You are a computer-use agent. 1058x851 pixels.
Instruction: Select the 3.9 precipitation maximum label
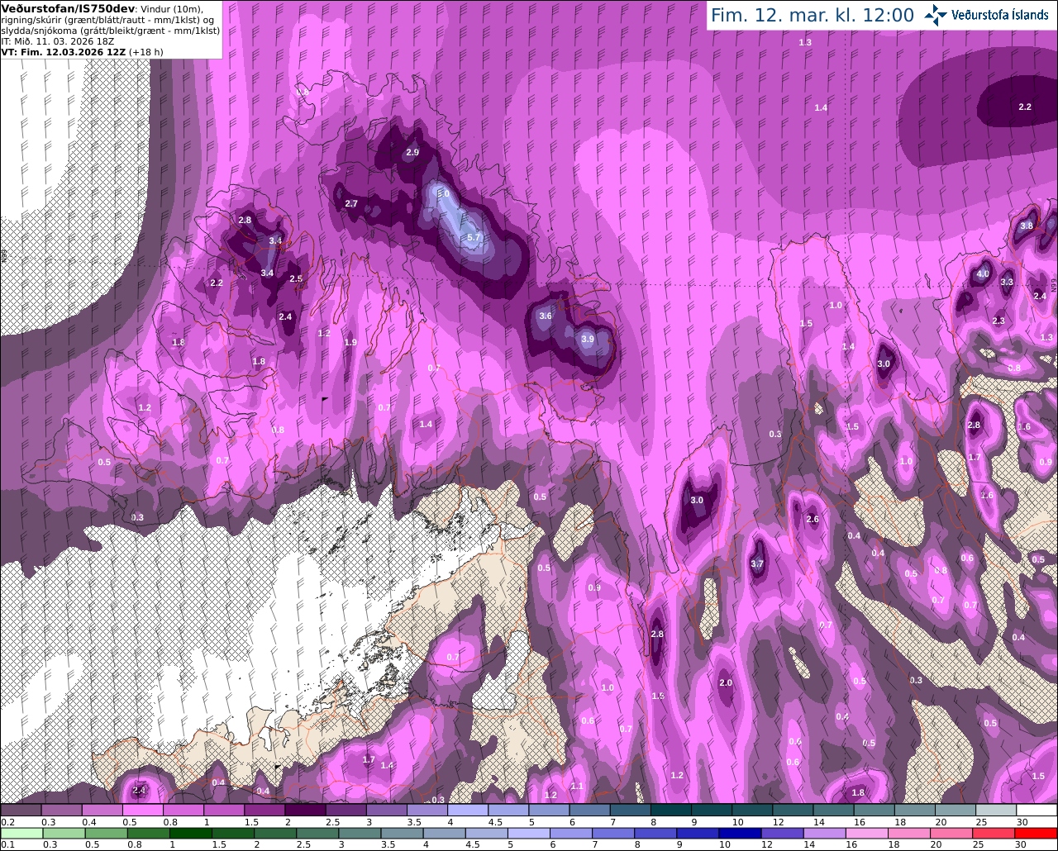[588, 339]
